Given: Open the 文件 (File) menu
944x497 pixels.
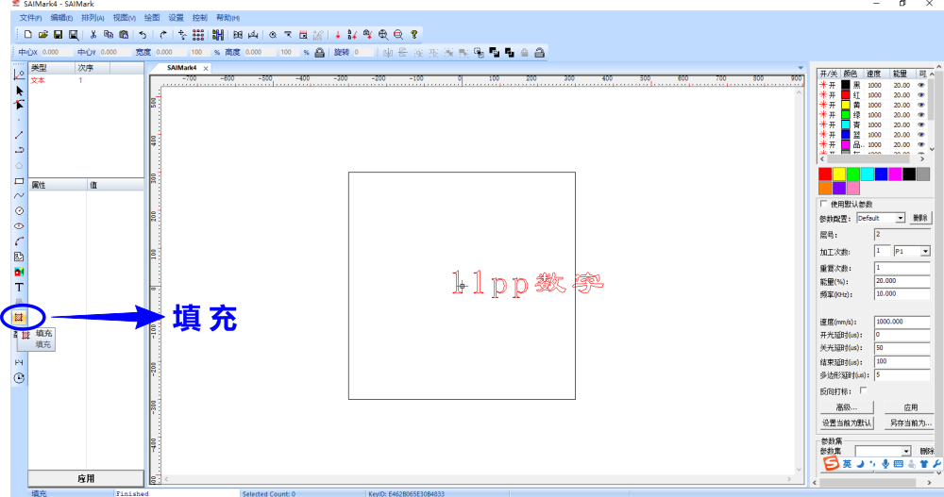Looking at the screenshot, I should 30,18.
